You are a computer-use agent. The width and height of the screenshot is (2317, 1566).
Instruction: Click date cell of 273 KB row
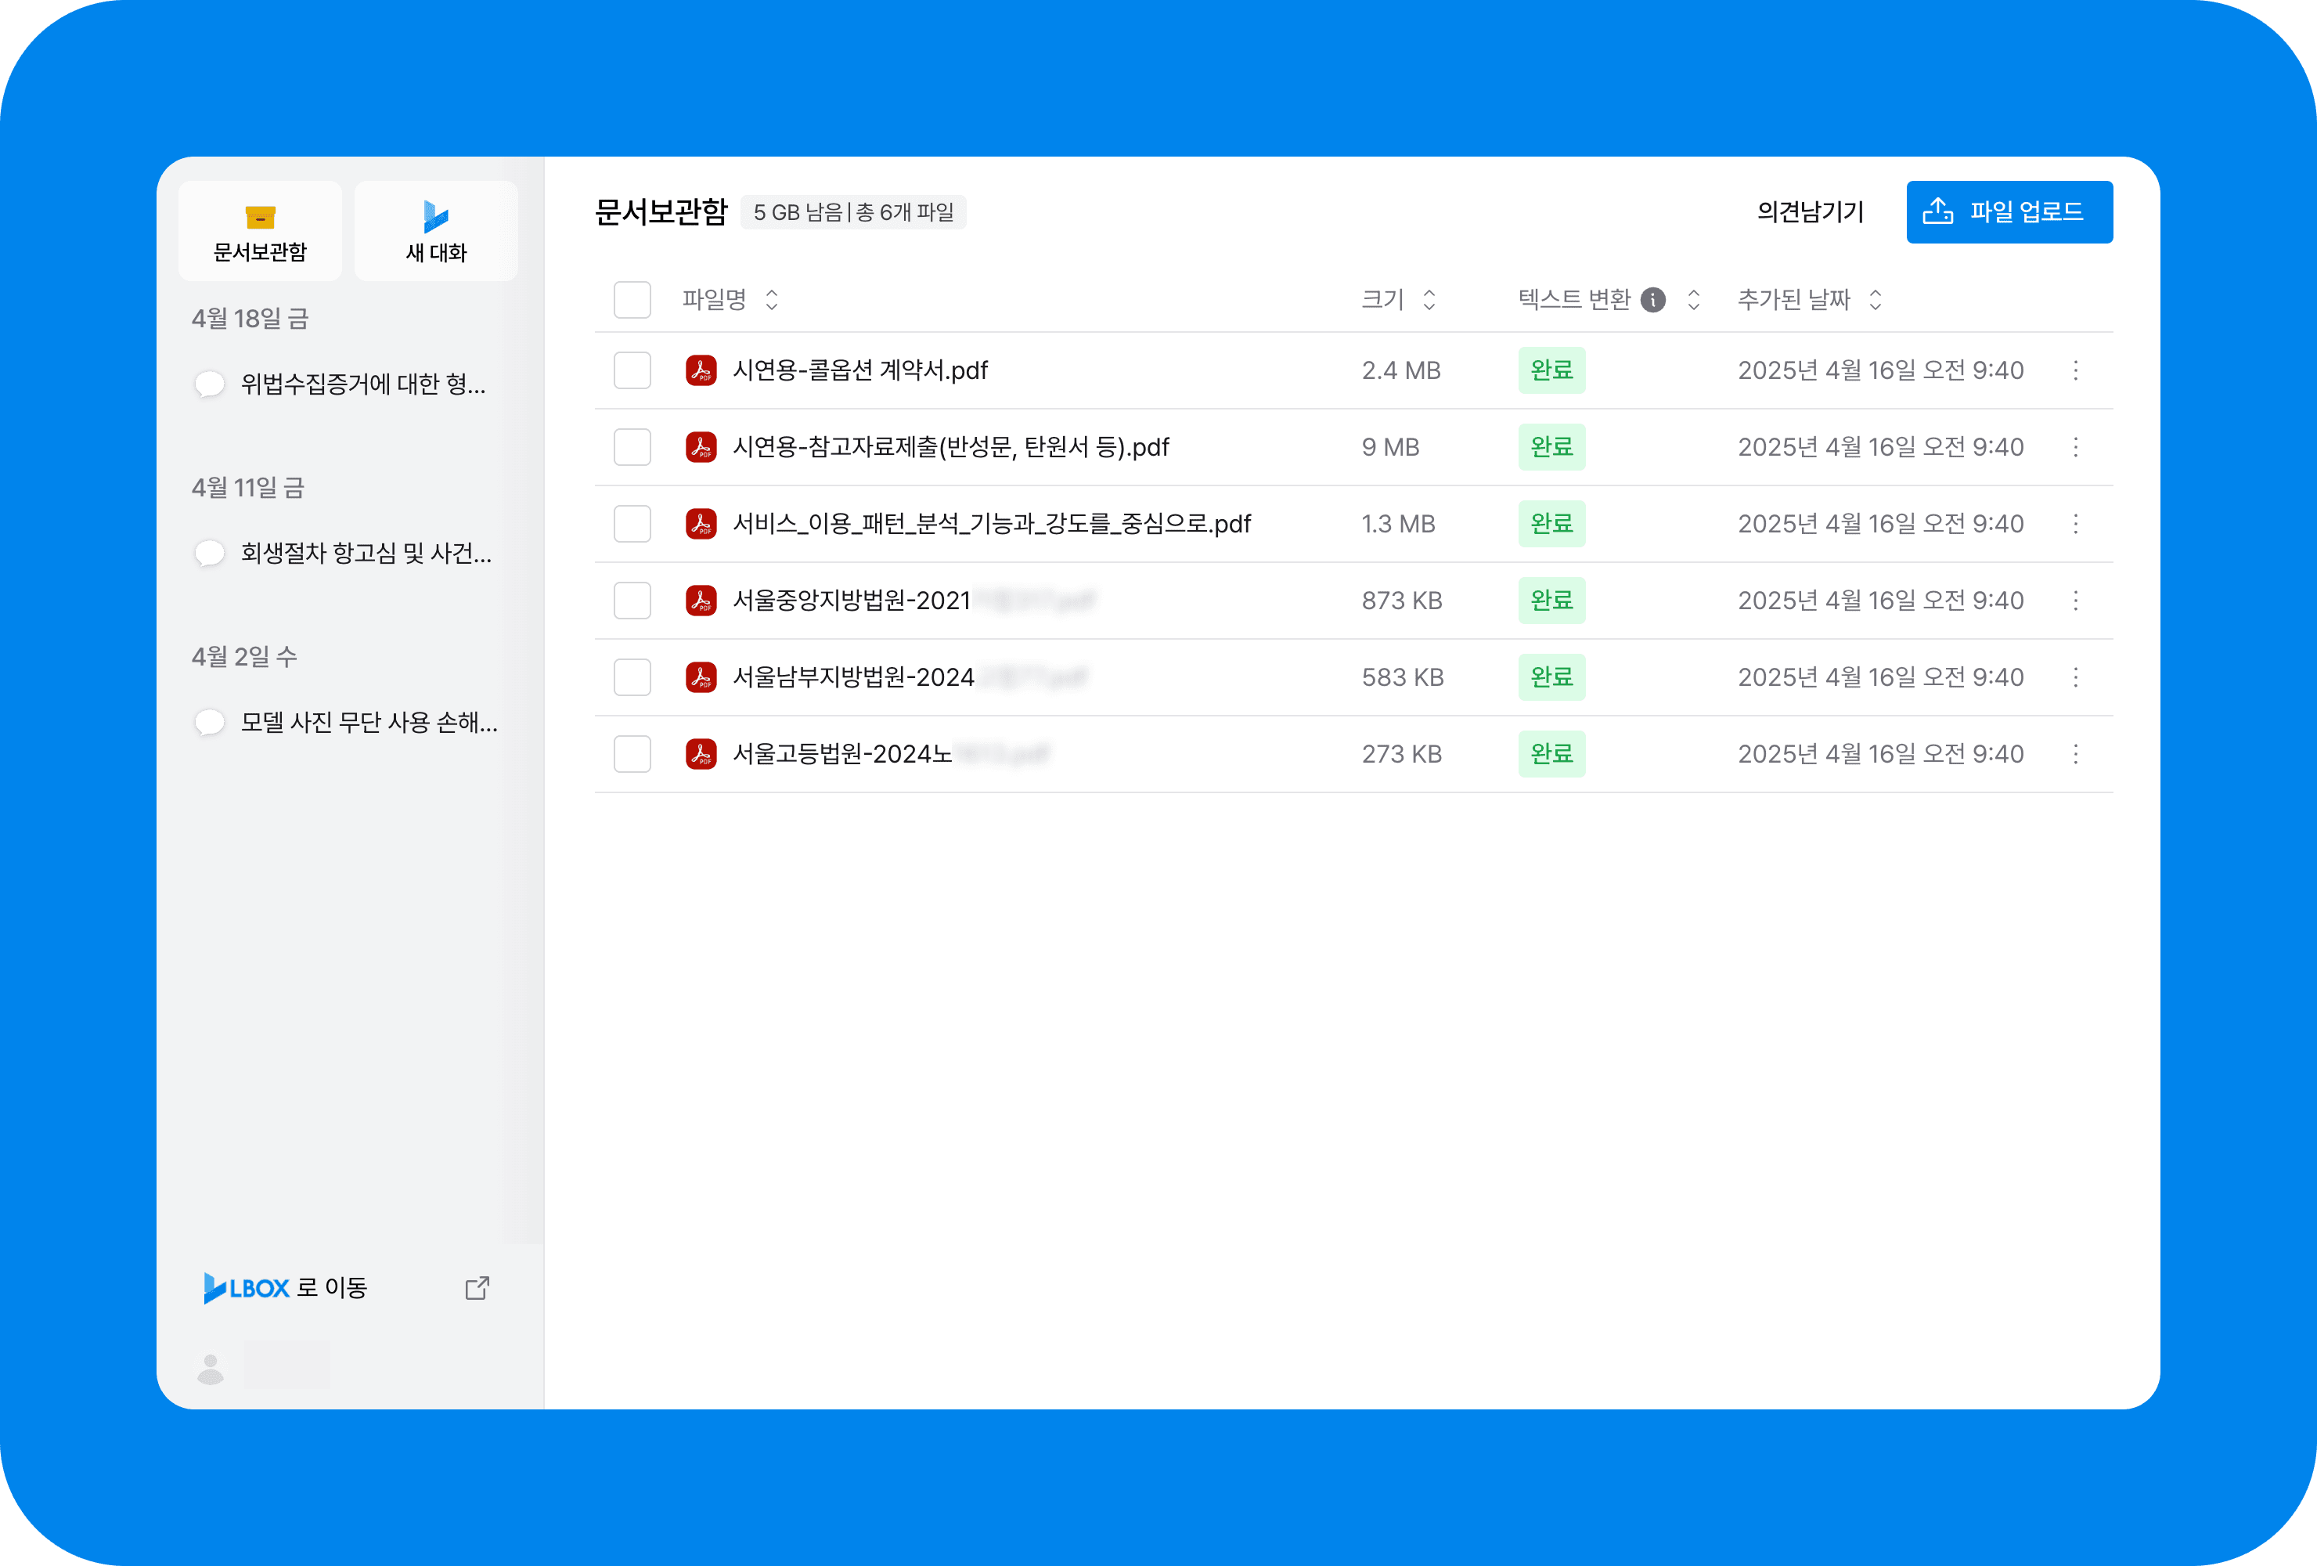click(x=1880, y=754)
